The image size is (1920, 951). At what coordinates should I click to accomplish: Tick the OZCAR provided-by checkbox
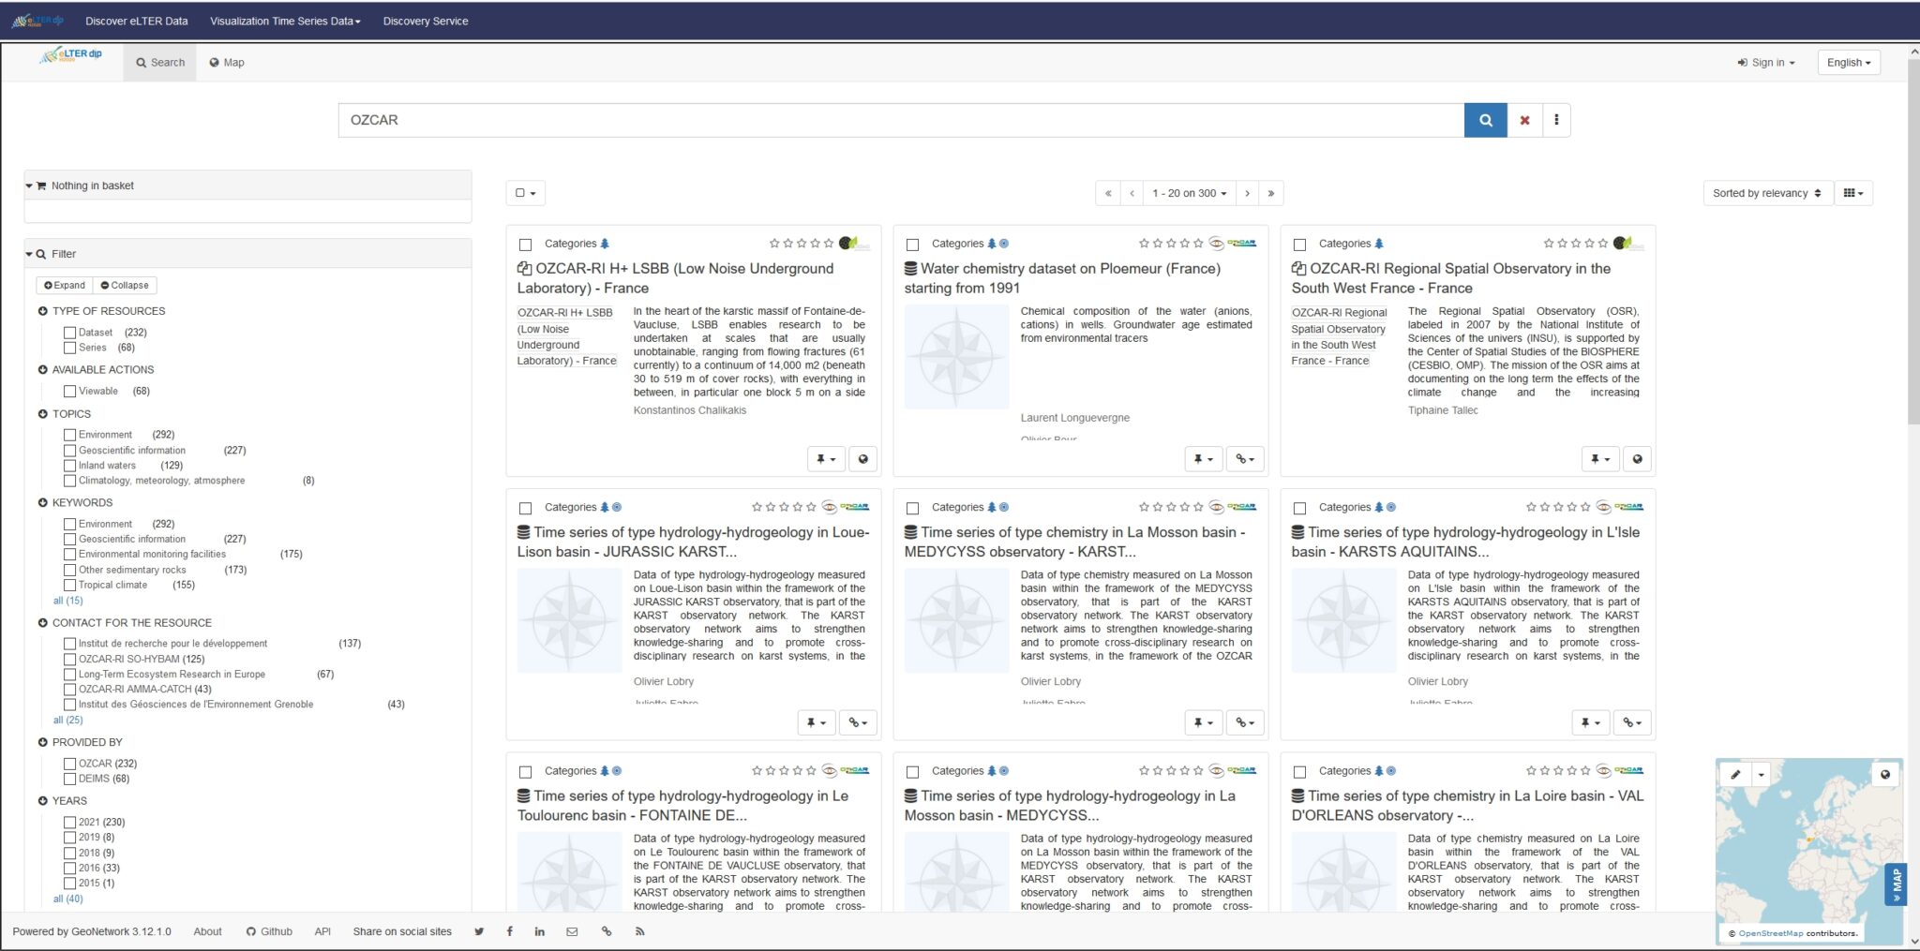pyautogui.click(x=70, y=764)
